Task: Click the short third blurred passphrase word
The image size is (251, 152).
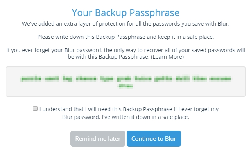Action: (x=67, y=78)
